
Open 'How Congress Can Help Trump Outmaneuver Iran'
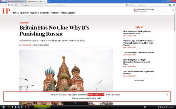click(x=137, y=32)
